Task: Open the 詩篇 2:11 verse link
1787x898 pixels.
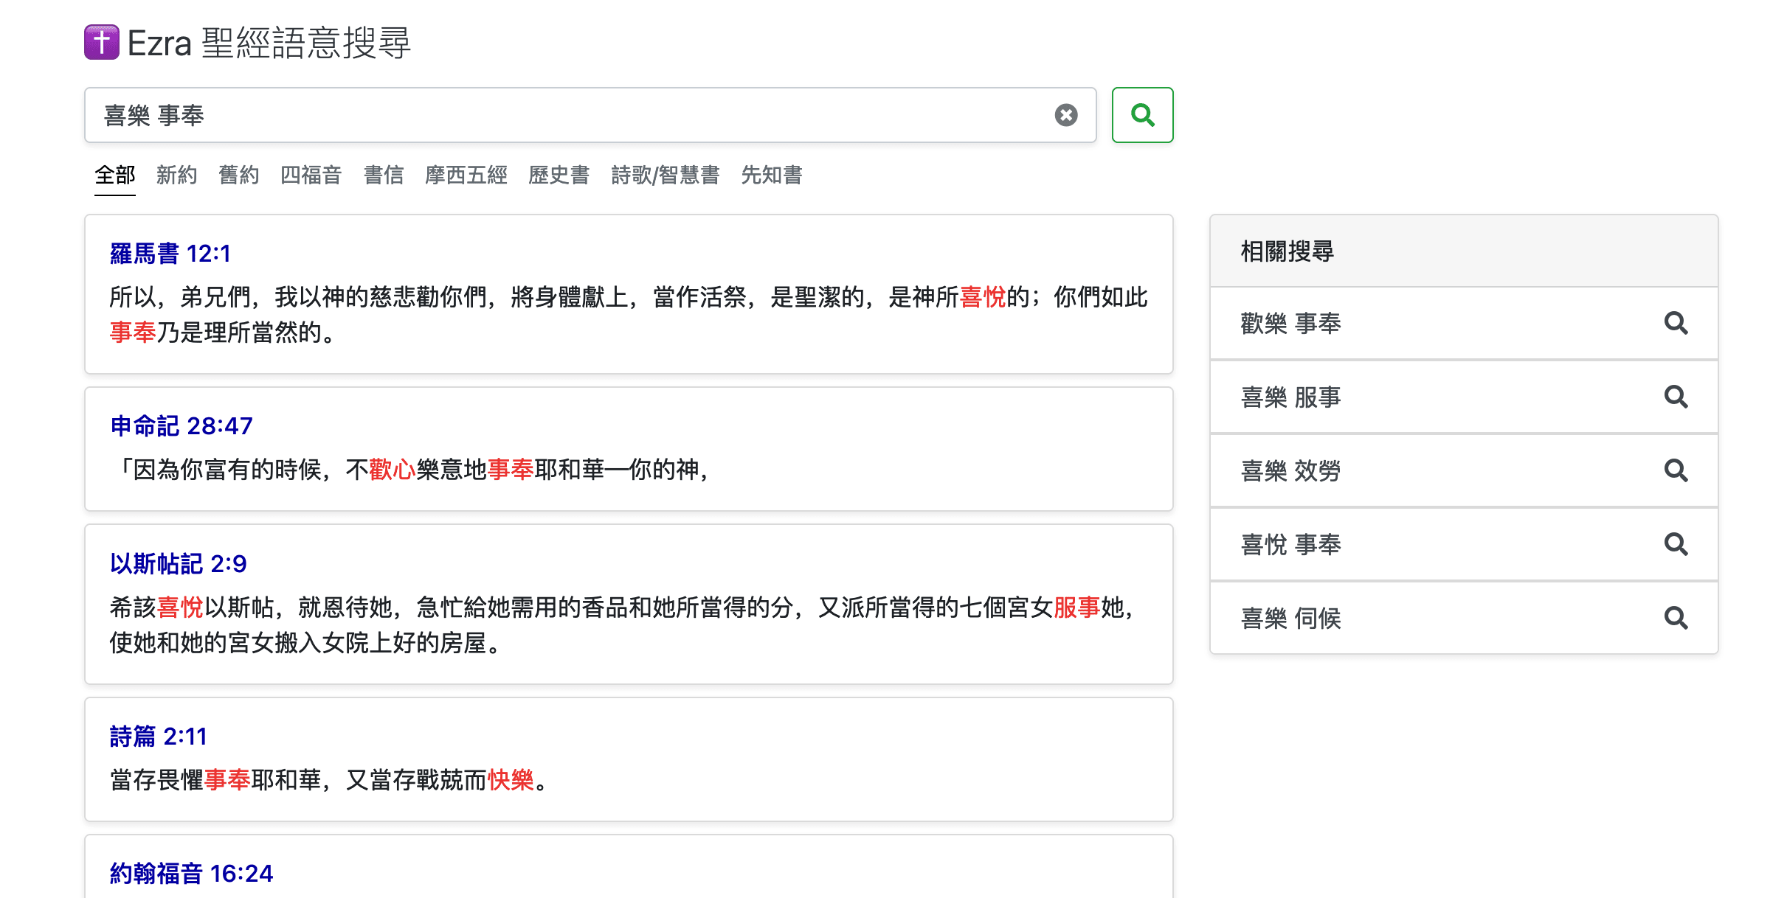Action: [159, 737]
